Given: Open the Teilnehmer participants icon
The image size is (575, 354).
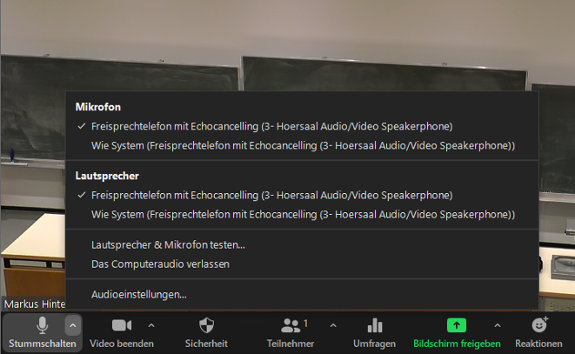Looking at the screenshot, I should pyautogui.click(x=291, y=325).
